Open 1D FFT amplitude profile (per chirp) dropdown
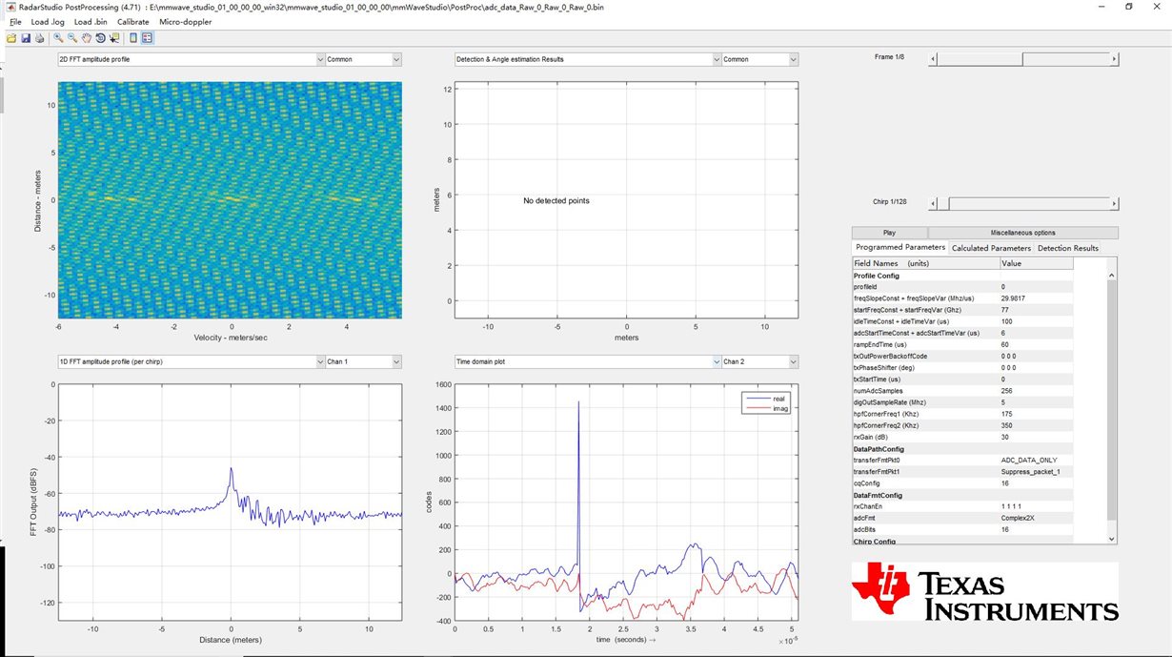Screen dimensions: 1172x657 point(192,361)
